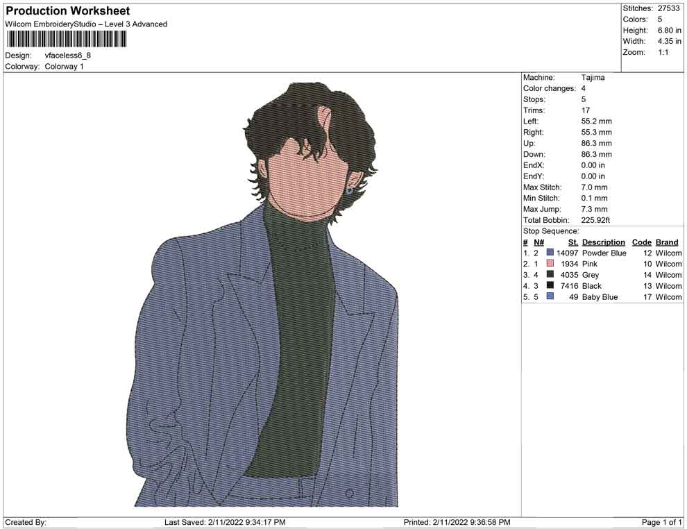The width and height of the screenshot is (687, 529).
Task: Select the zoom value '1:1'
Action: coord(663,52)
